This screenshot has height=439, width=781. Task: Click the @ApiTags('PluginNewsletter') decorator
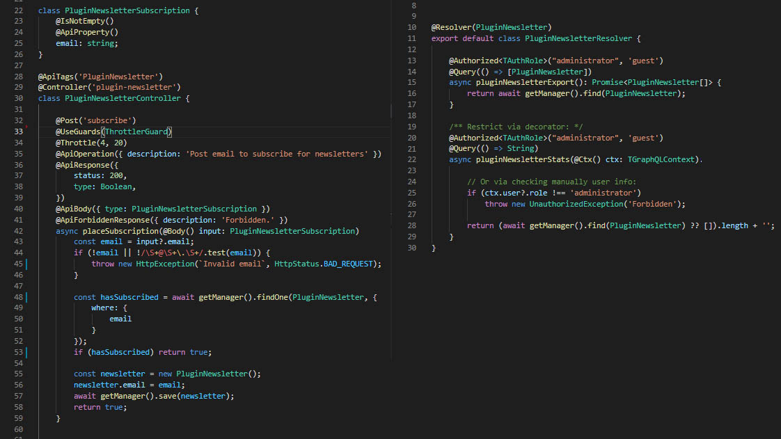pos(100,77)
